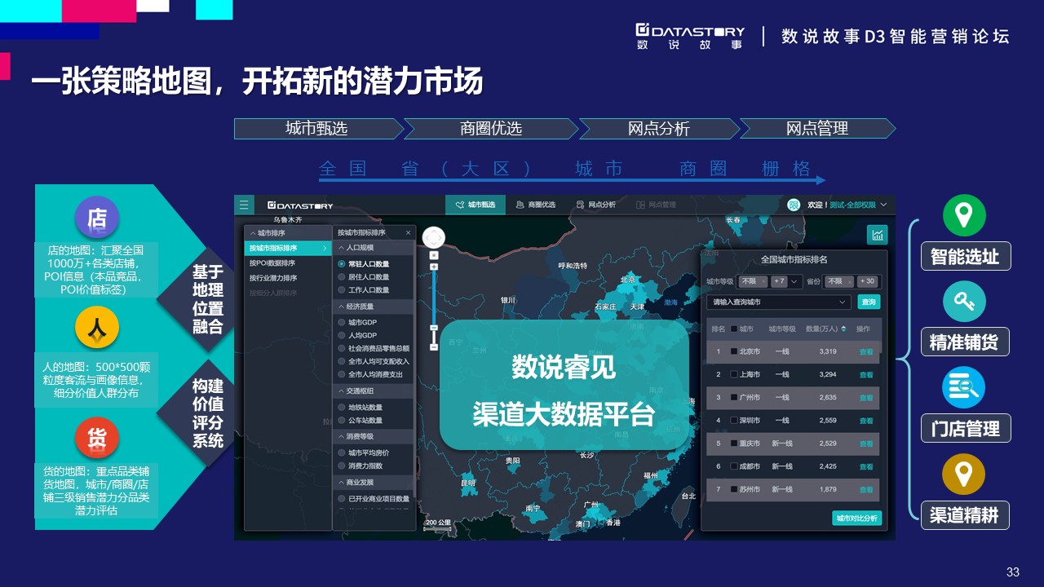Click the map zoom-out minus button

coord(434,346)
